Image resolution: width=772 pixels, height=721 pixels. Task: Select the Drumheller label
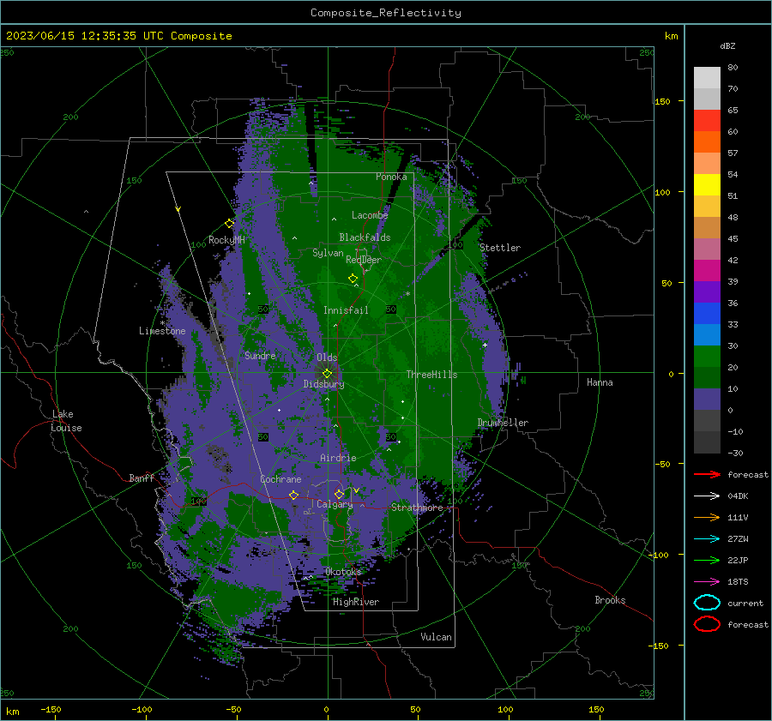click(503, 423)
